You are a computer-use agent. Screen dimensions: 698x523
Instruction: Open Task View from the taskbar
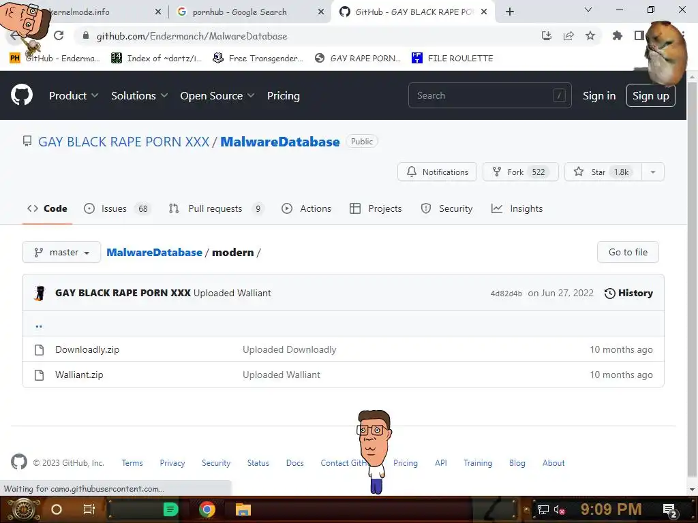(x=89, y=509)
